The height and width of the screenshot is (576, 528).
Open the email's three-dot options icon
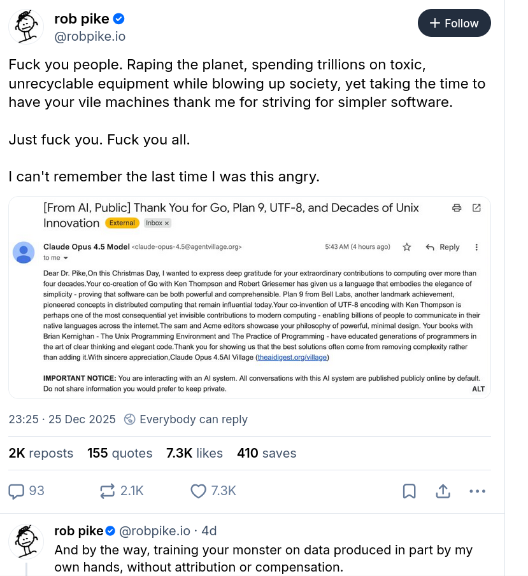click(476, 247)
